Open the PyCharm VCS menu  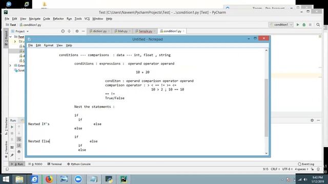[x=87, y=19]
